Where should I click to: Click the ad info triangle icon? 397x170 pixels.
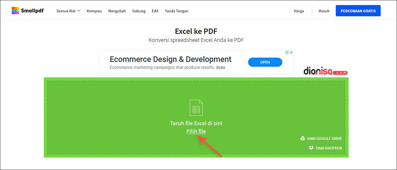pyautogui.click(x=287, y=52)
